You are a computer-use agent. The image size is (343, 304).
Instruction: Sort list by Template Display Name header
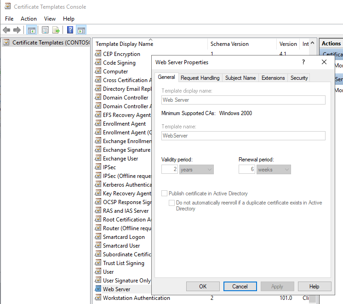click(124, 44)
